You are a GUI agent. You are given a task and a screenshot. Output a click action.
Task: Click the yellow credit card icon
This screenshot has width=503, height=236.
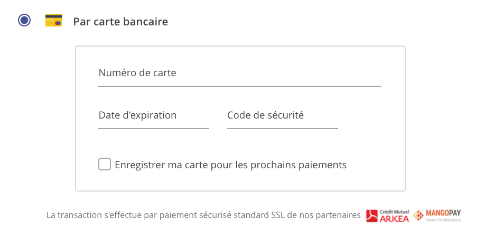point(54,21)
